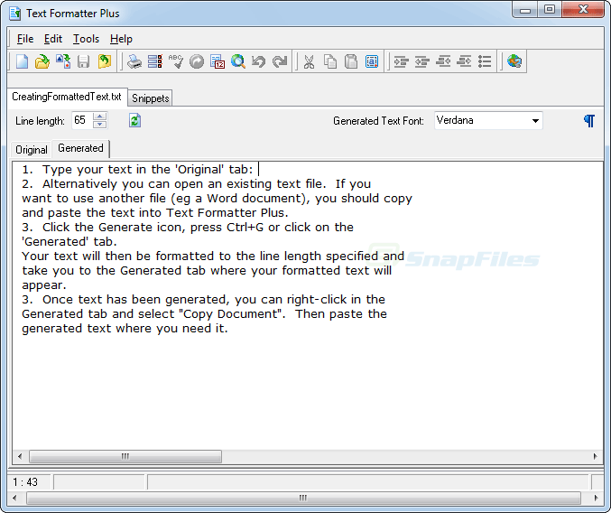Cut selection with the scissors icon
The width and height of the screenshot is (611, 513).
(x=309, y=61)
